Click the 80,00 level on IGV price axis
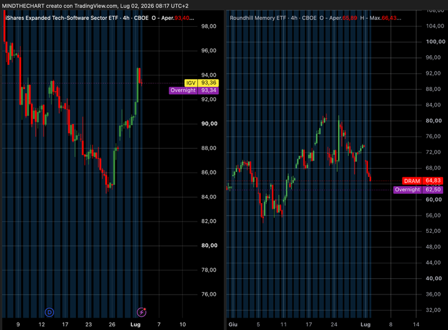The height and width of the screenshot is (330, 448). (x=209, y=245)
